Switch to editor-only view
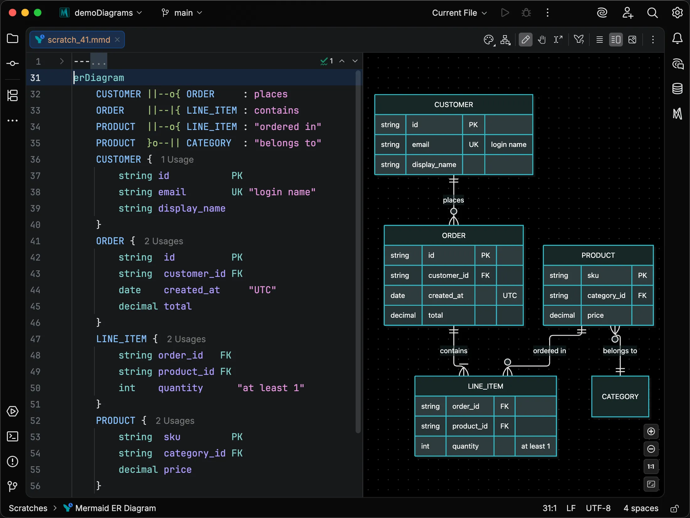The height and width of the screenshot is (518, 690). (600, 40)
